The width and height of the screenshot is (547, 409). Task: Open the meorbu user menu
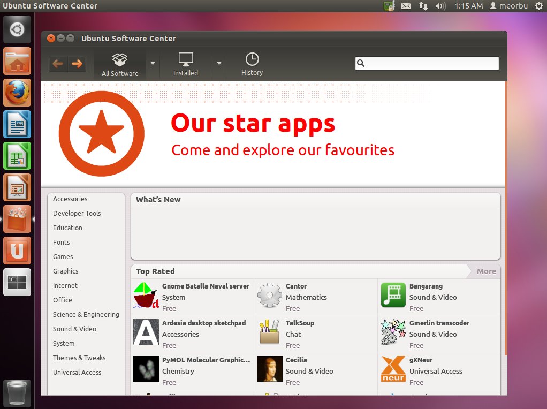coord(508,6)
